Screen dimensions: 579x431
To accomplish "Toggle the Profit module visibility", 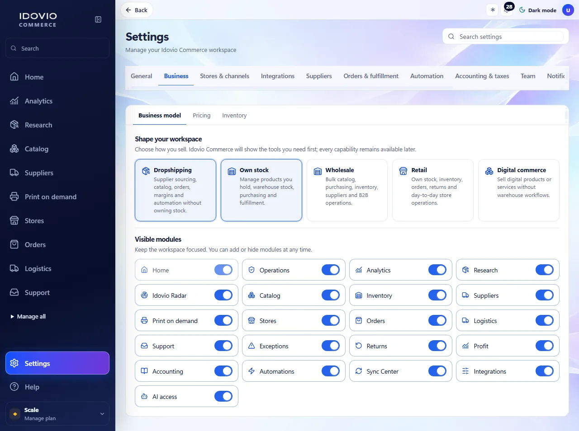I will (545, 346).
